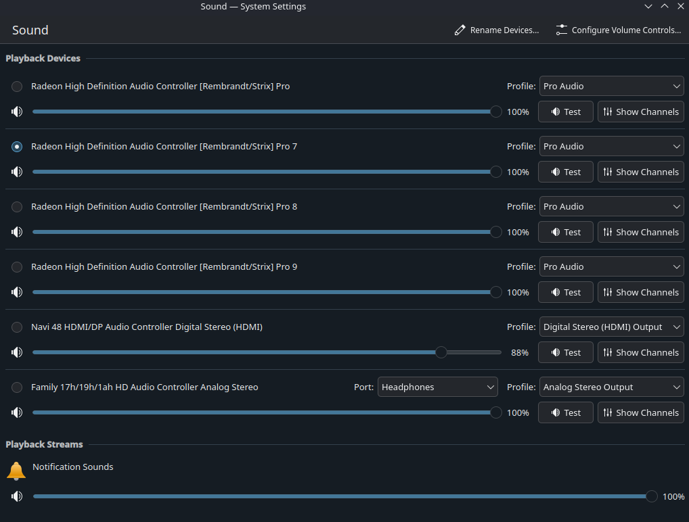Screen dimensions: 689x522
Task: Mute the Navi 48 HDMI speaker icon
Action: 17,352
